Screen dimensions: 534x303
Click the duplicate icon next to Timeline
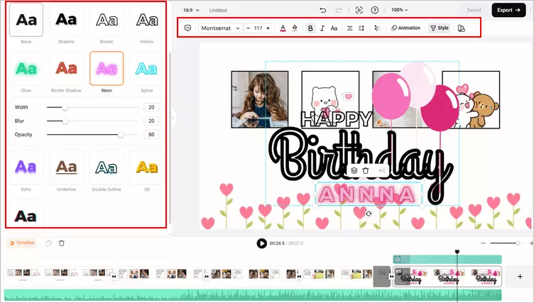pos(49,243)
